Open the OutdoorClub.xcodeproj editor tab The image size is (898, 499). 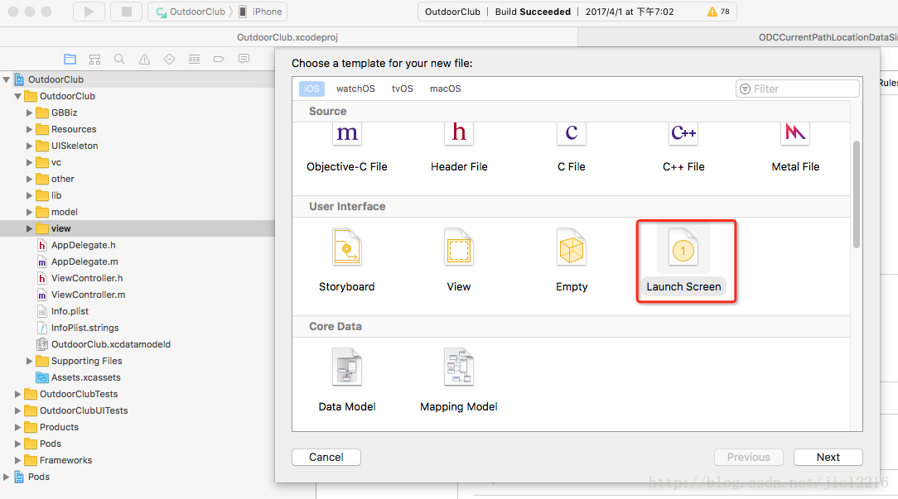coord(287,37)
